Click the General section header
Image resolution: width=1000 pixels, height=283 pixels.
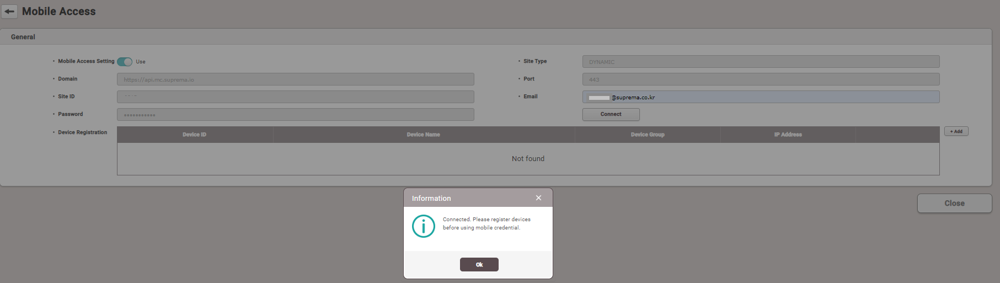(23, 37)
